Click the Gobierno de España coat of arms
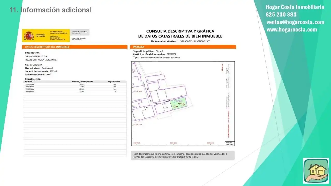331x186 pixels. (x=29, y=36)
